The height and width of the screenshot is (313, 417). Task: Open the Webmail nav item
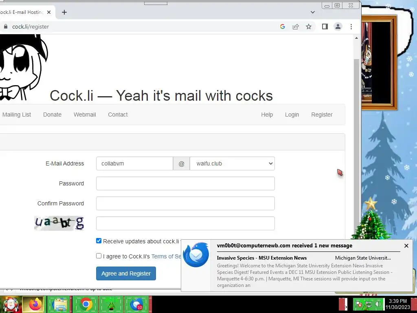[x=85, y=115]
